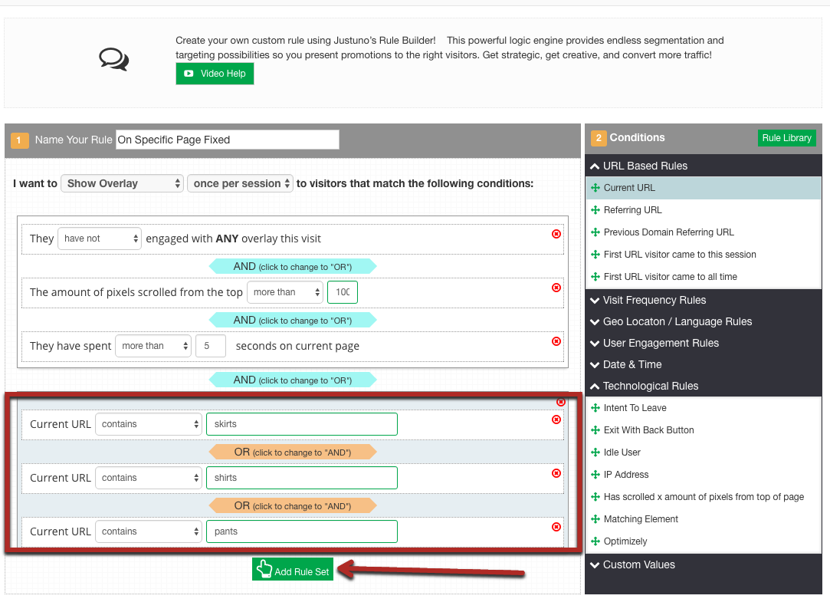Click the rule name text field
830x612 pixels.
click(227, 140)
